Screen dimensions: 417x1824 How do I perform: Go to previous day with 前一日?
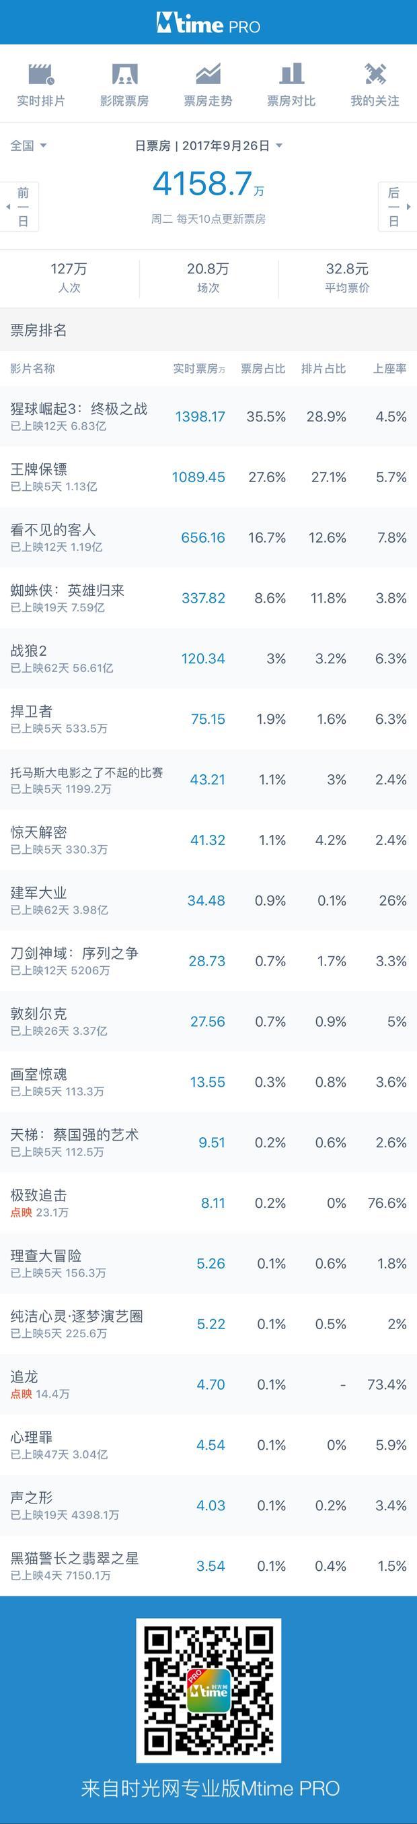(20, 207)
